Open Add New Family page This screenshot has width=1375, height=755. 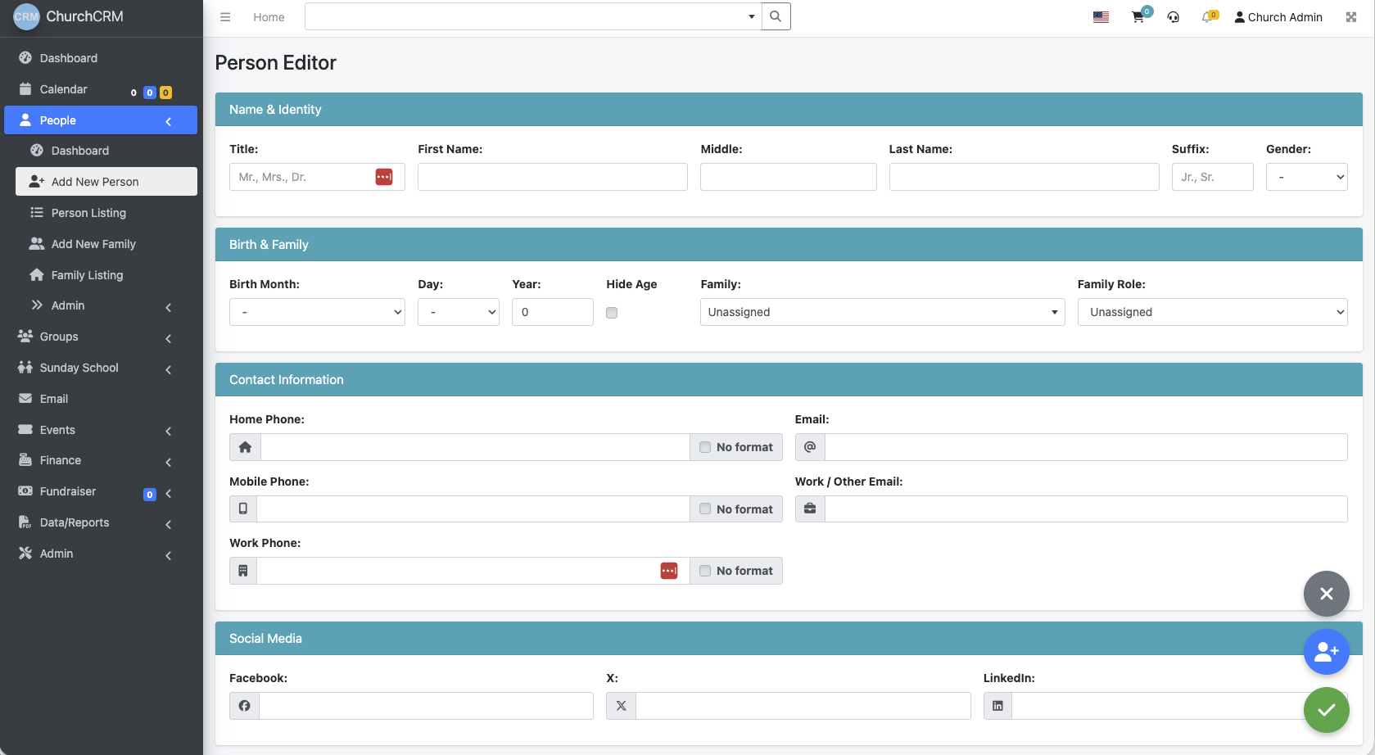click(x=93, y=243)
